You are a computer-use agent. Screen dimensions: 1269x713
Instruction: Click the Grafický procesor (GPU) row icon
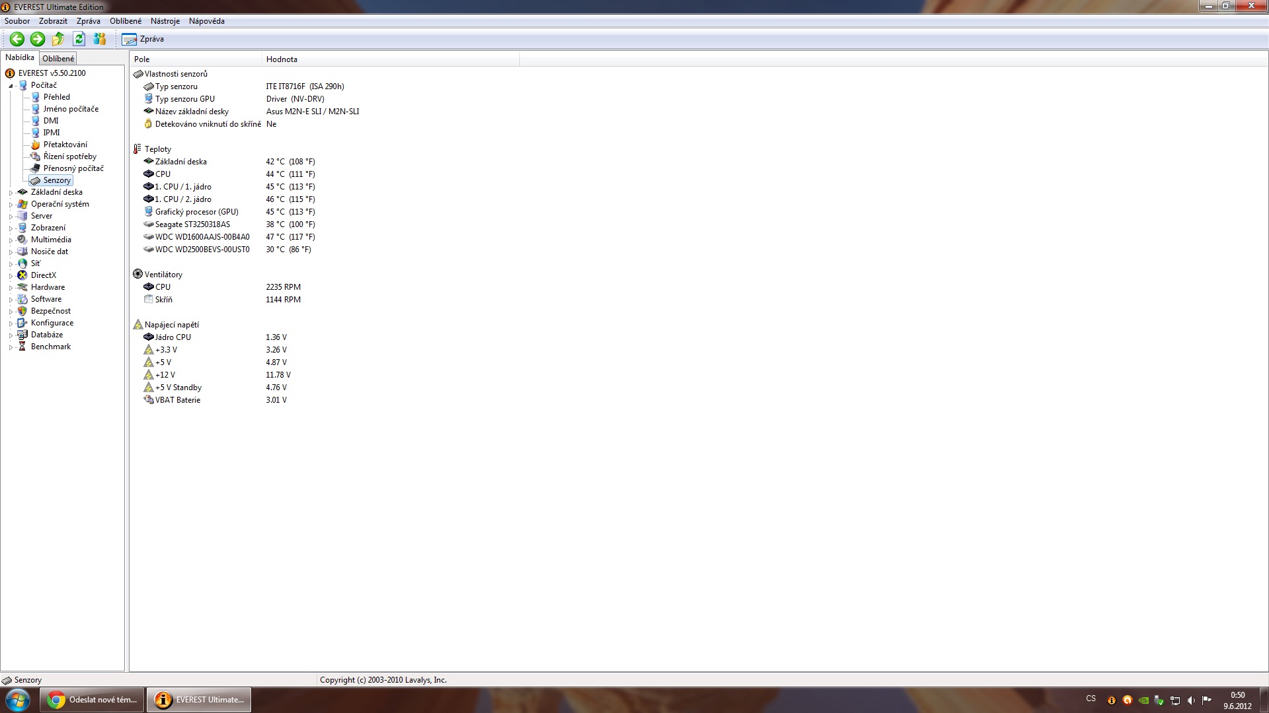(149, 212)
